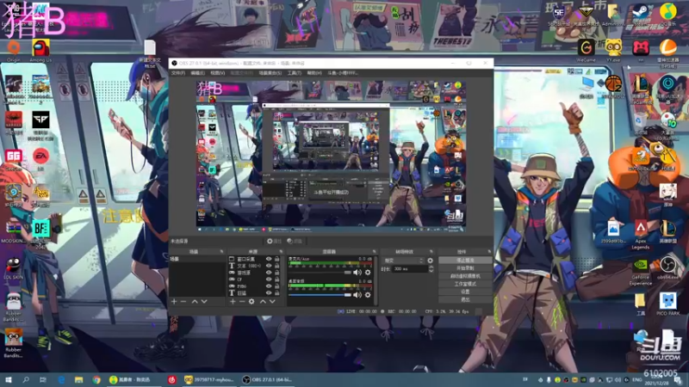
Task: Toggle visibility of the 文本 (GDI+) source
Action: point(269,266)
